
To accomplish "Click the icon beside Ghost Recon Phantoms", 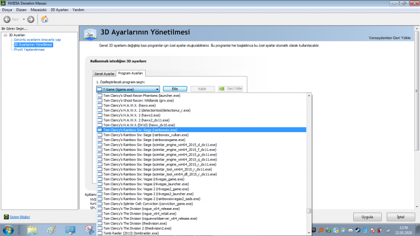I will pyautogui.click(x=100, y=95).
